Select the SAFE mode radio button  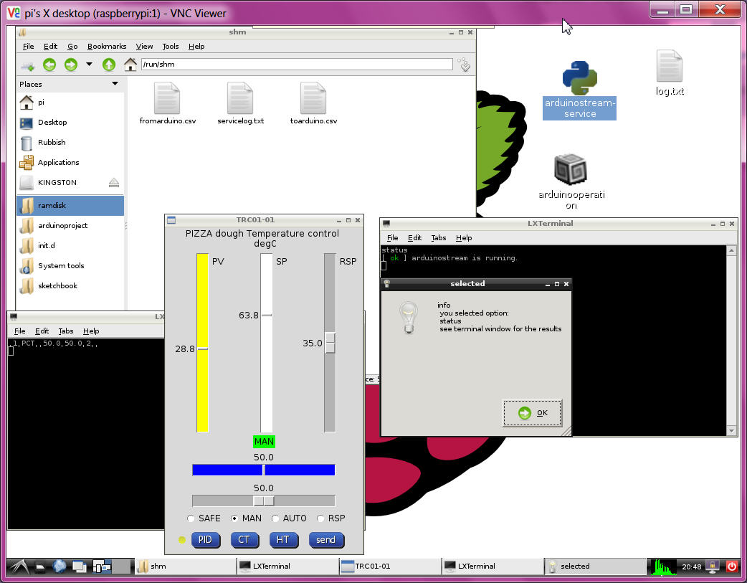(x=191, y=518)
